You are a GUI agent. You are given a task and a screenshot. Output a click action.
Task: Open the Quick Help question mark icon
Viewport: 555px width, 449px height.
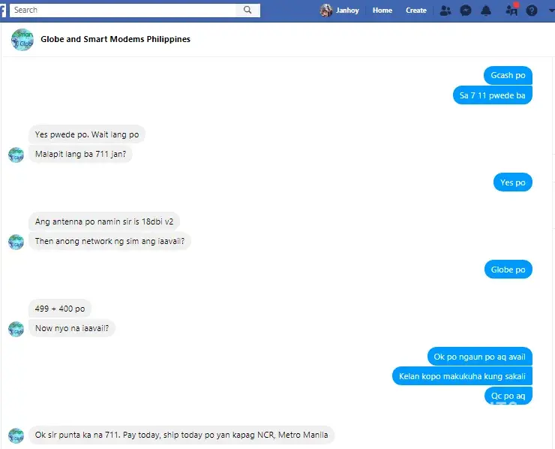pos(532,11)
